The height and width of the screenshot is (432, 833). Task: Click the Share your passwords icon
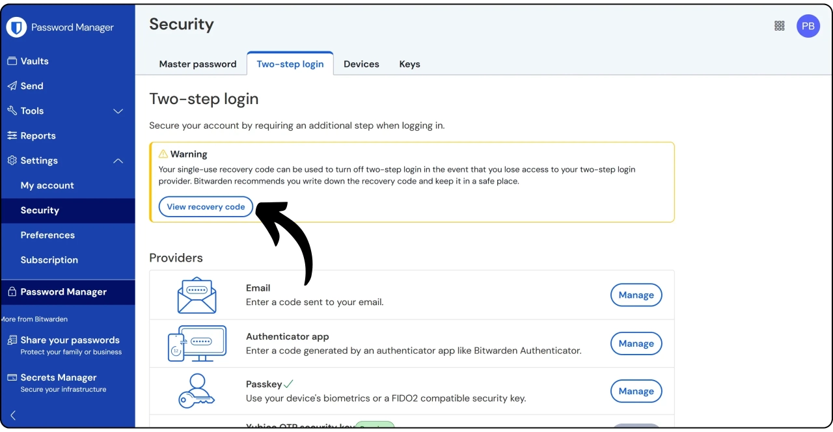tap(12, 340)
